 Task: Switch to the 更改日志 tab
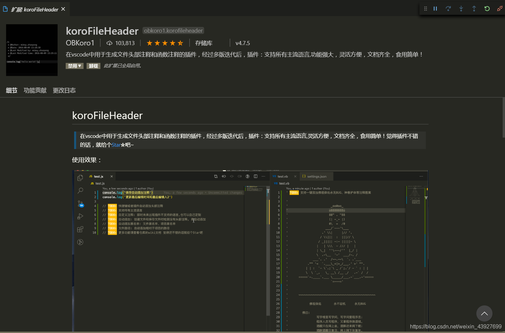(64, 90)
